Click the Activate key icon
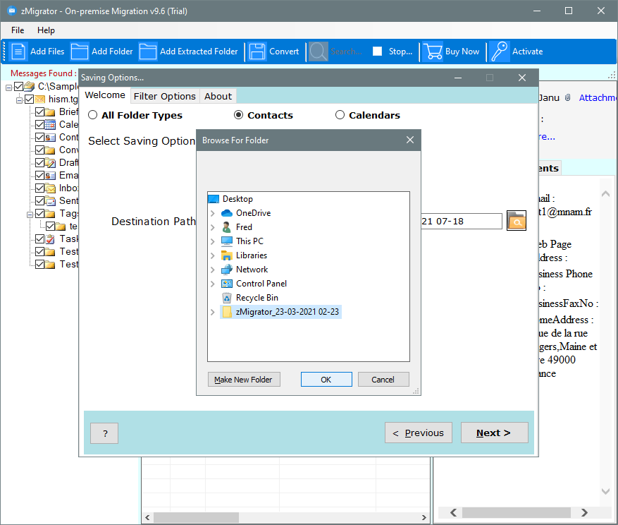 coord(500,52)
